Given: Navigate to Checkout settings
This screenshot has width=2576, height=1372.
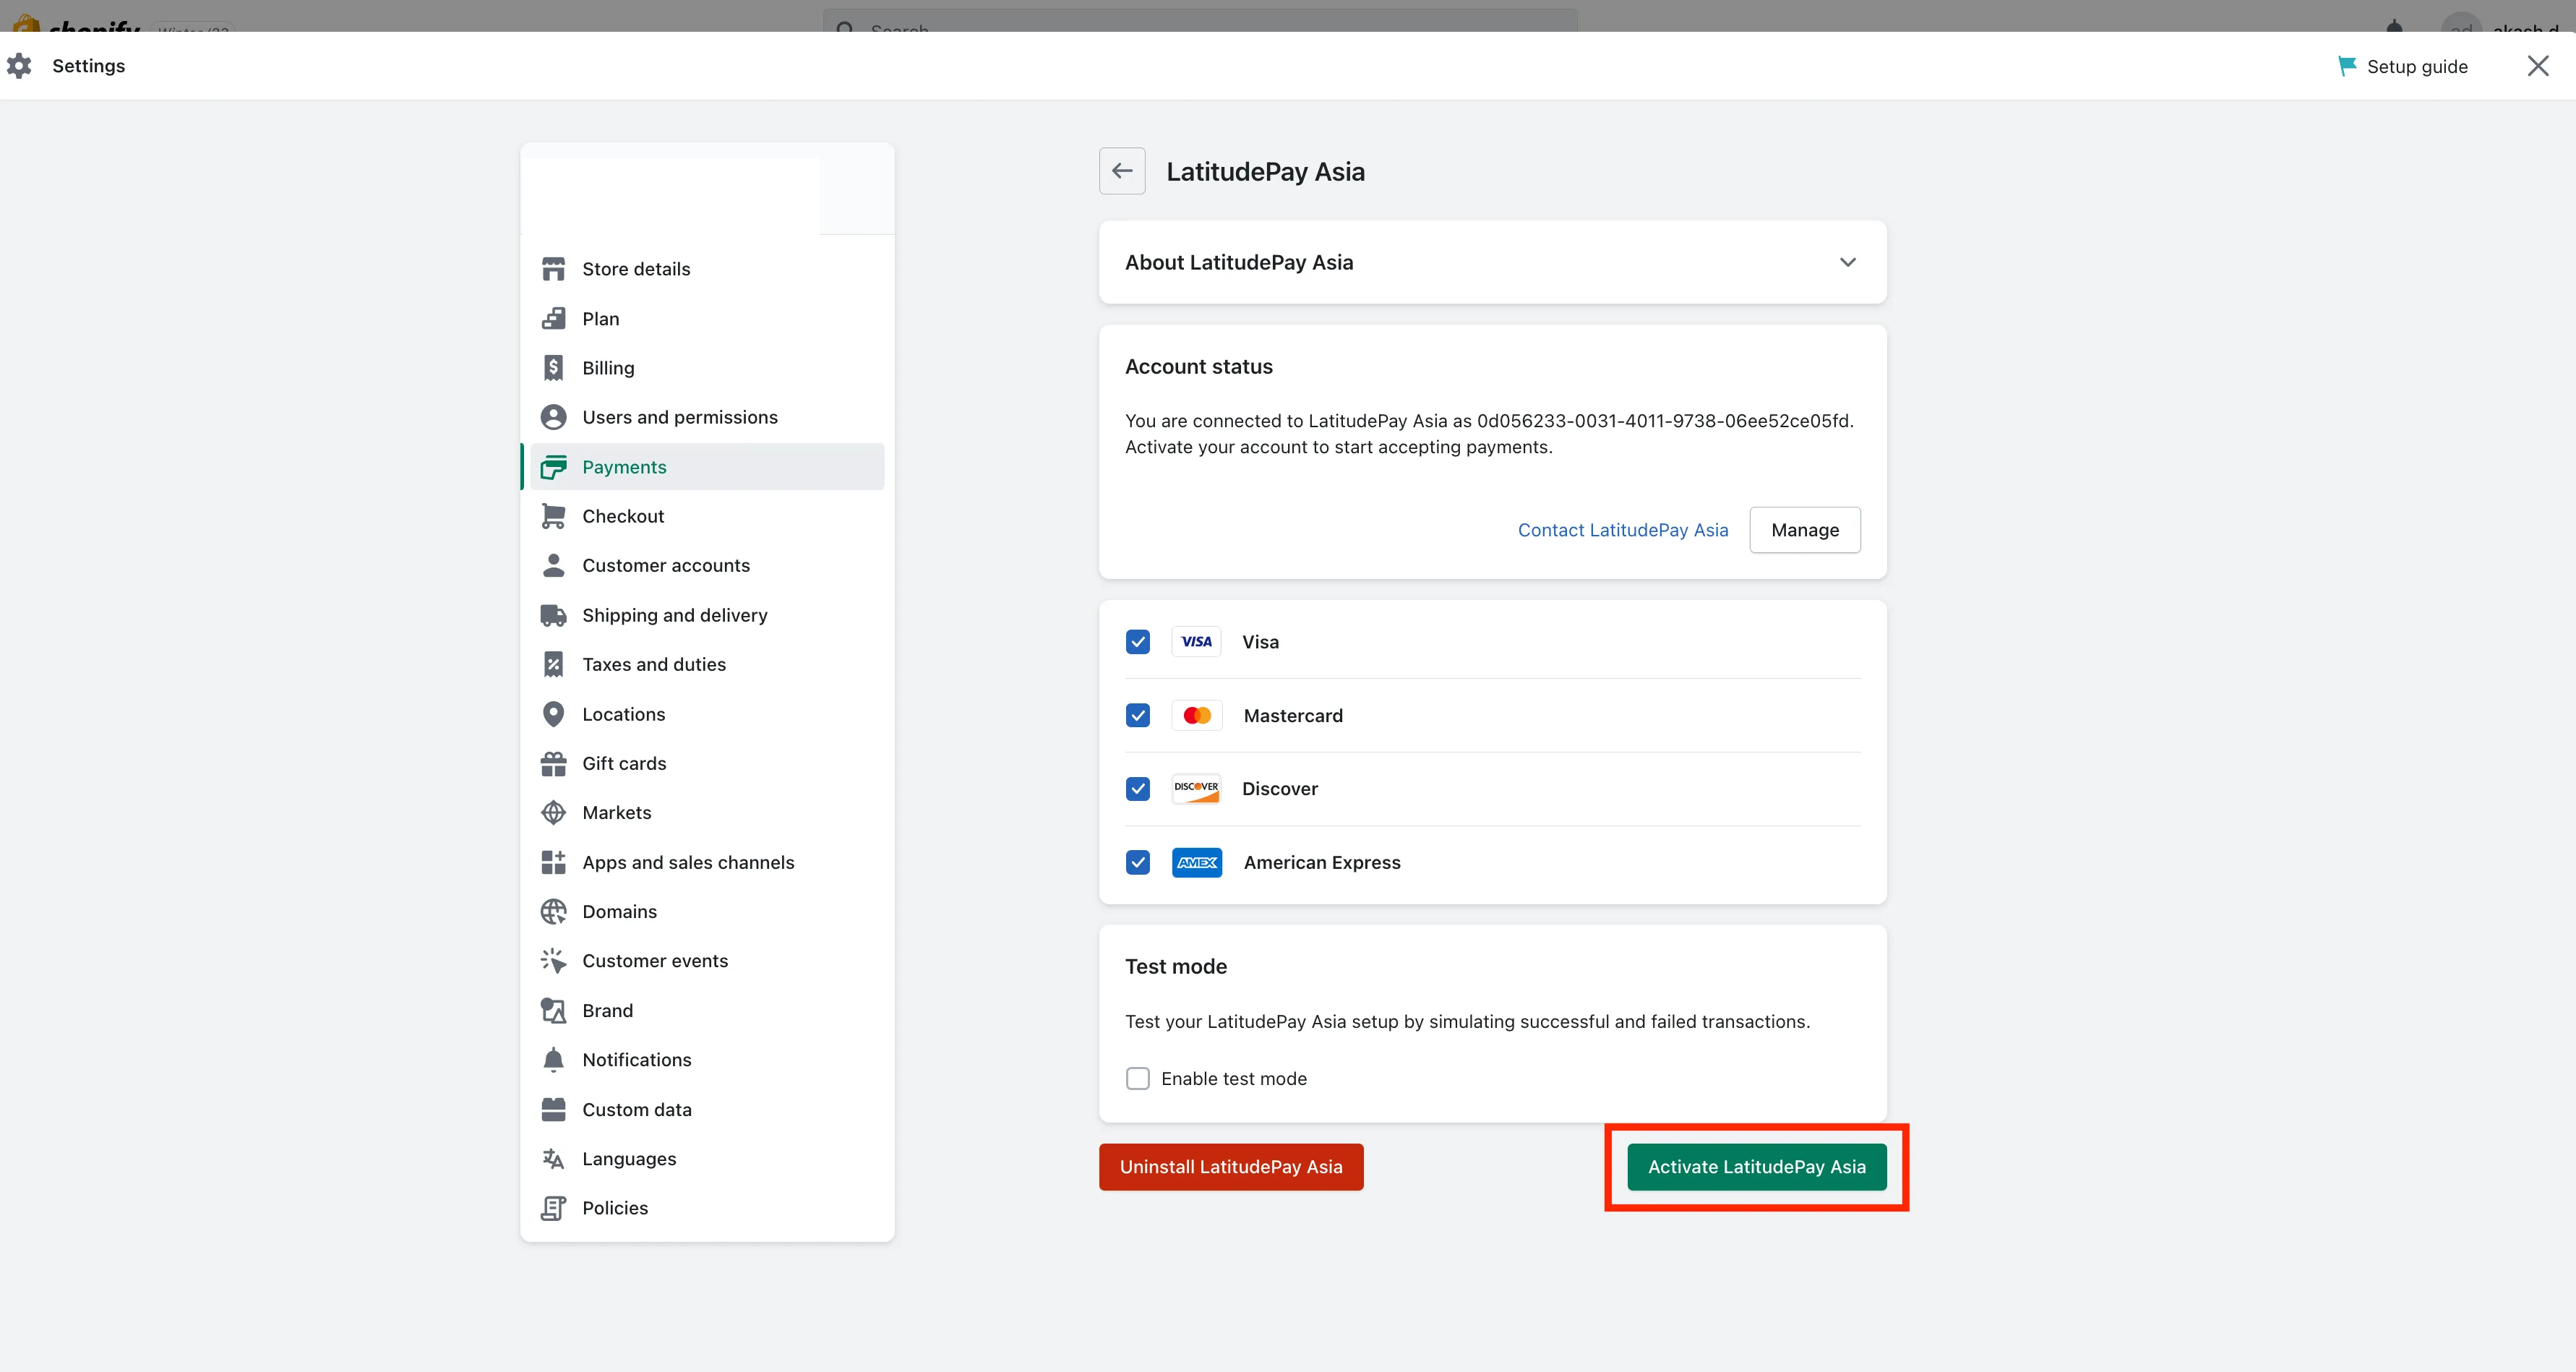Looking at the screenshot, I should [x=707, y=516].
